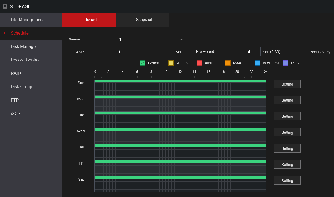Select the purple POS record type box
Image resolution: width=334 pixels, height=197 pixels.
pos(286,63)
